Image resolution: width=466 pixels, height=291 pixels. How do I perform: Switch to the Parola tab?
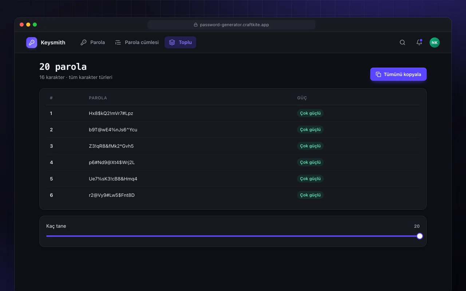pyautogui.click(x=93, y=43)
